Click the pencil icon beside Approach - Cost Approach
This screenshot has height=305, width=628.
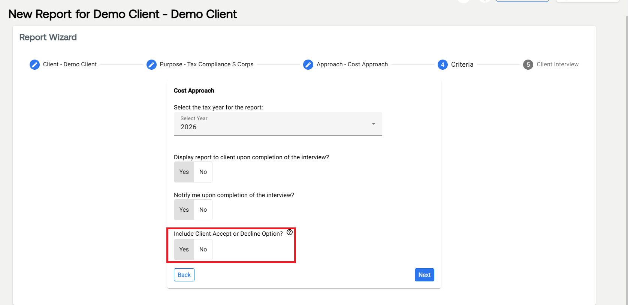tap(308, 64)
